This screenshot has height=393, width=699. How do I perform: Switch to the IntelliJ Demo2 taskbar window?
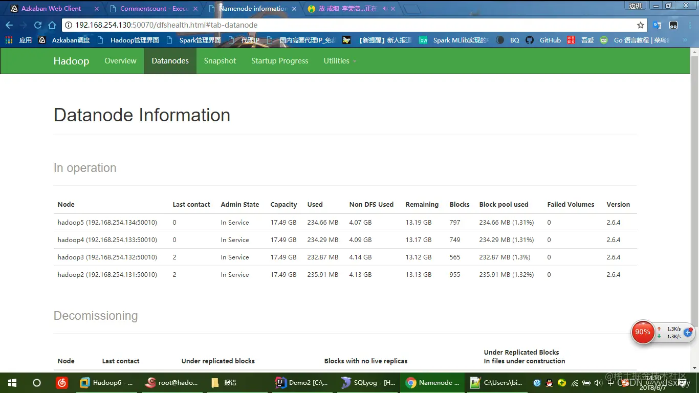point(302,383)
